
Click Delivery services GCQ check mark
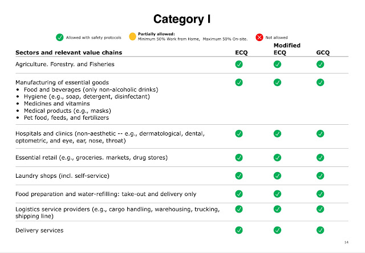coord(321,230)
